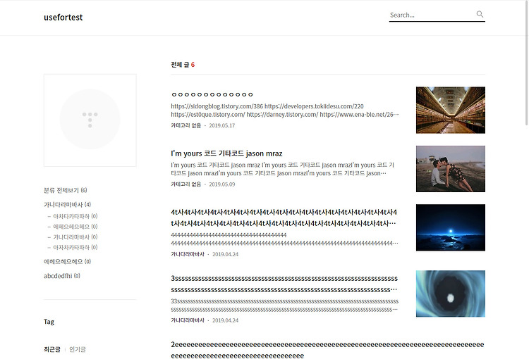The height and width of the screenshot is (359, 529).
Task: Switch to the 인기글 tab
Action: [x=78, y=349]
